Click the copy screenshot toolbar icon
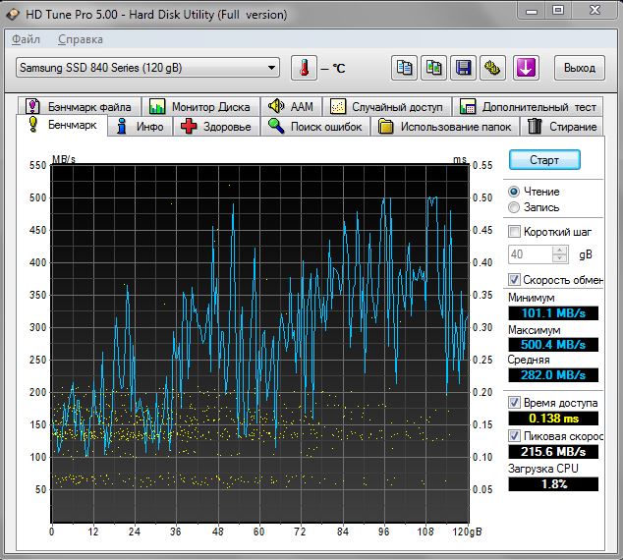623x560 pixels. [433, 68]
